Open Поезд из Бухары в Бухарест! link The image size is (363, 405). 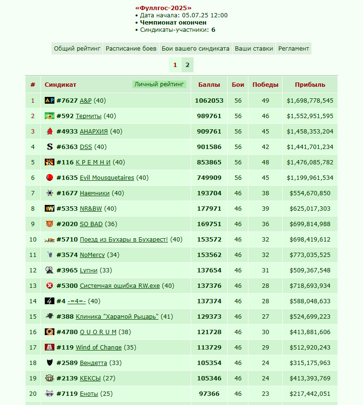pos(124,240)
